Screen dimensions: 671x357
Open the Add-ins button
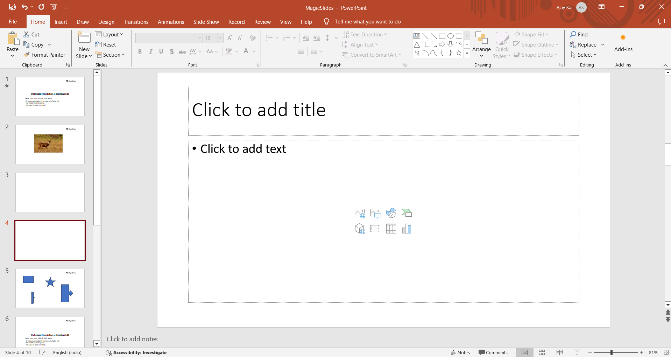(x=623, y=43)
